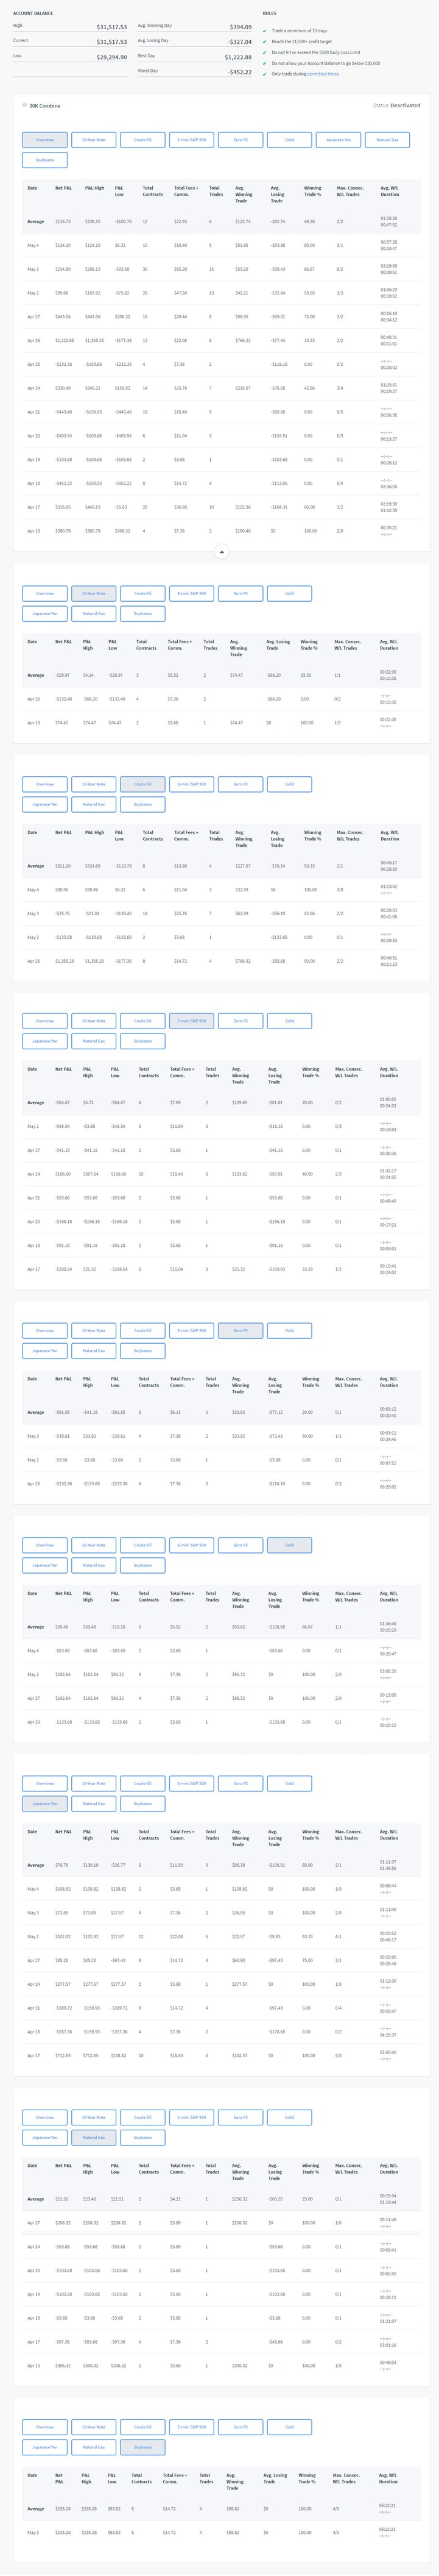The height and width of the screenshot is (2576, 439).
Task: Click Soybeans tab directly under the topmost Overview tab
Action: (x=45, y=160)
